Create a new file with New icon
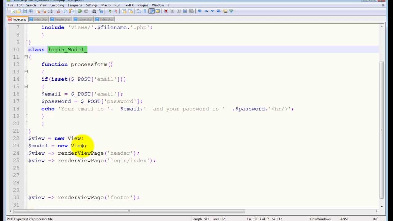Image resolution: width=393 pixels, height=221 pixels. click(x=12, y=11)
